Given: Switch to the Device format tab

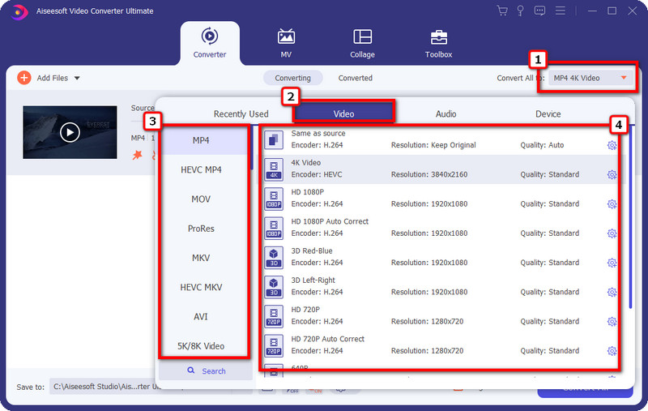Looking at the screenshot, I should [548, 114].
